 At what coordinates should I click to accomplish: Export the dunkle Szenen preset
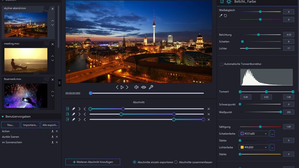coord(52,137)
